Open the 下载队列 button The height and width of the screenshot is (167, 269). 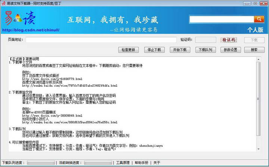(205, 50)
